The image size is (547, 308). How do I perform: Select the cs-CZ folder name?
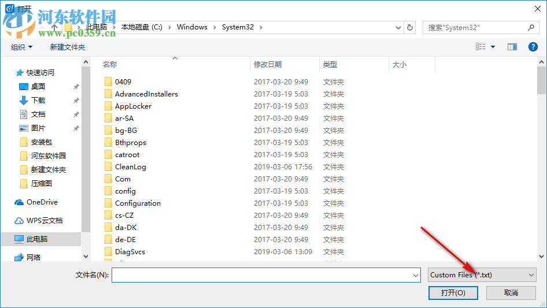point(124,215)
